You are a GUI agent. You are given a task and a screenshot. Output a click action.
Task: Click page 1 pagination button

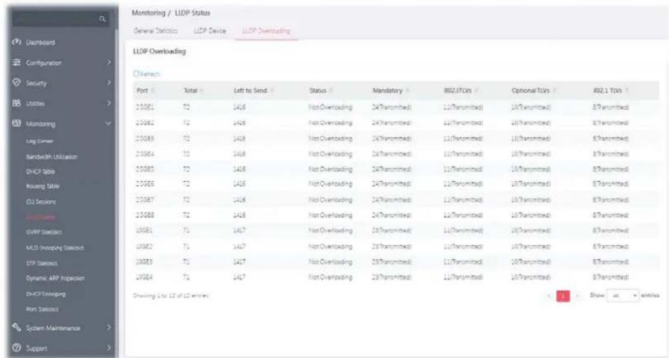point(563,296)
